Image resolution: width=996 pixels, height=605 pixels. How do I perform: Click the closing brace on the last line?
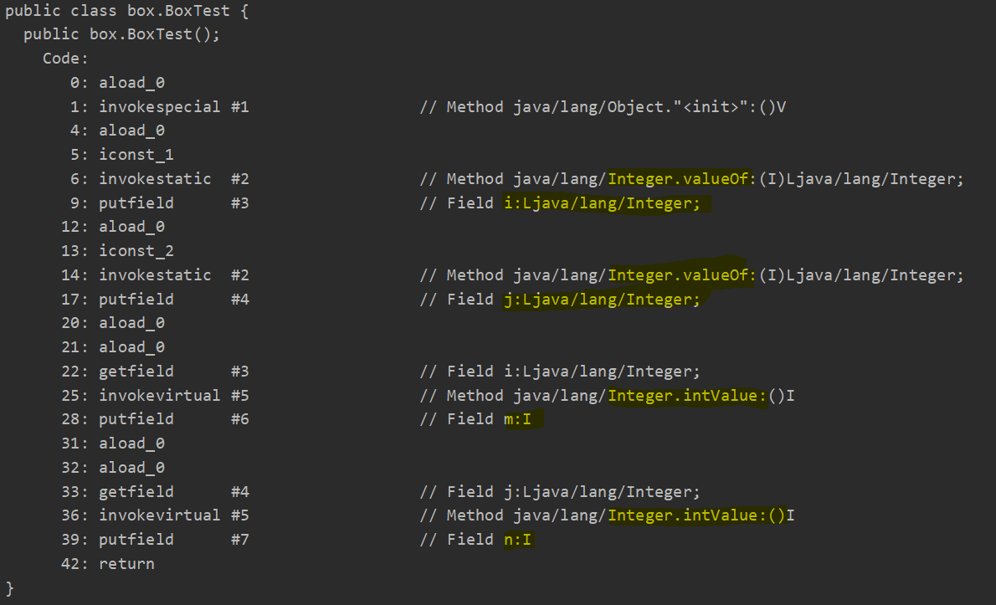10,587
